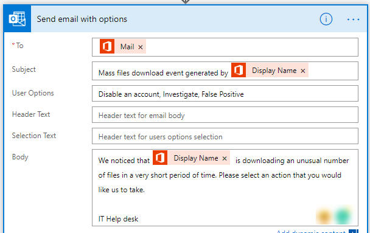Screen dimensions: 370x233
Task: Open the three-dots action menu
Action: [x=353, y=19]
